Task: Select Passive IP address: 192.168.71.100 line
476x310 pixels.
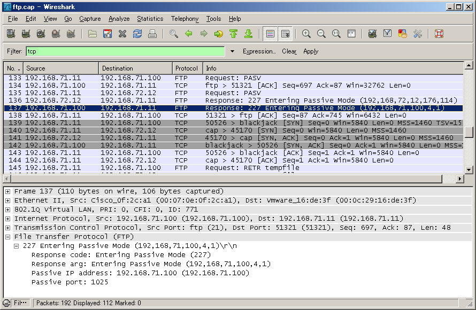Action: (x=140, y=273)
